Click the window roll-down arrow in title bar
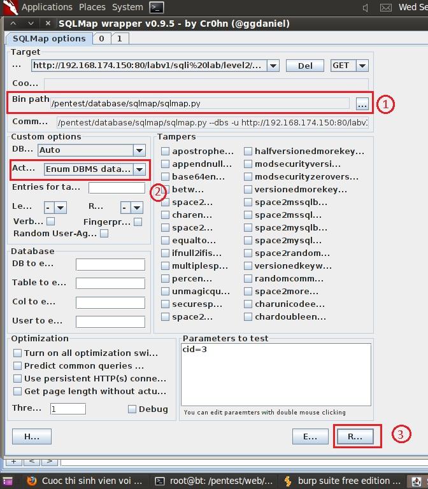The width and height of the screenshot is (428, 489). pos(31,23)
